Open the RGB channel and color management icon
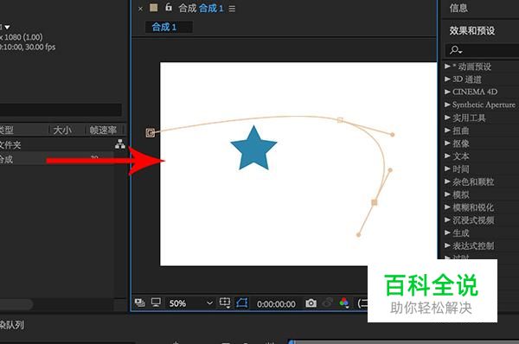This screenshot has height=344, width=519. [x=344, y=303]
